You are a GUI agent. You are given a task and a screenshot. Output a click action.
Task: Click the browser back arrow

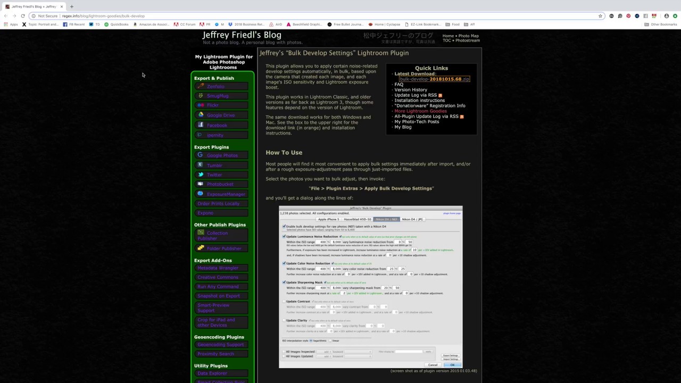point(6,16)
